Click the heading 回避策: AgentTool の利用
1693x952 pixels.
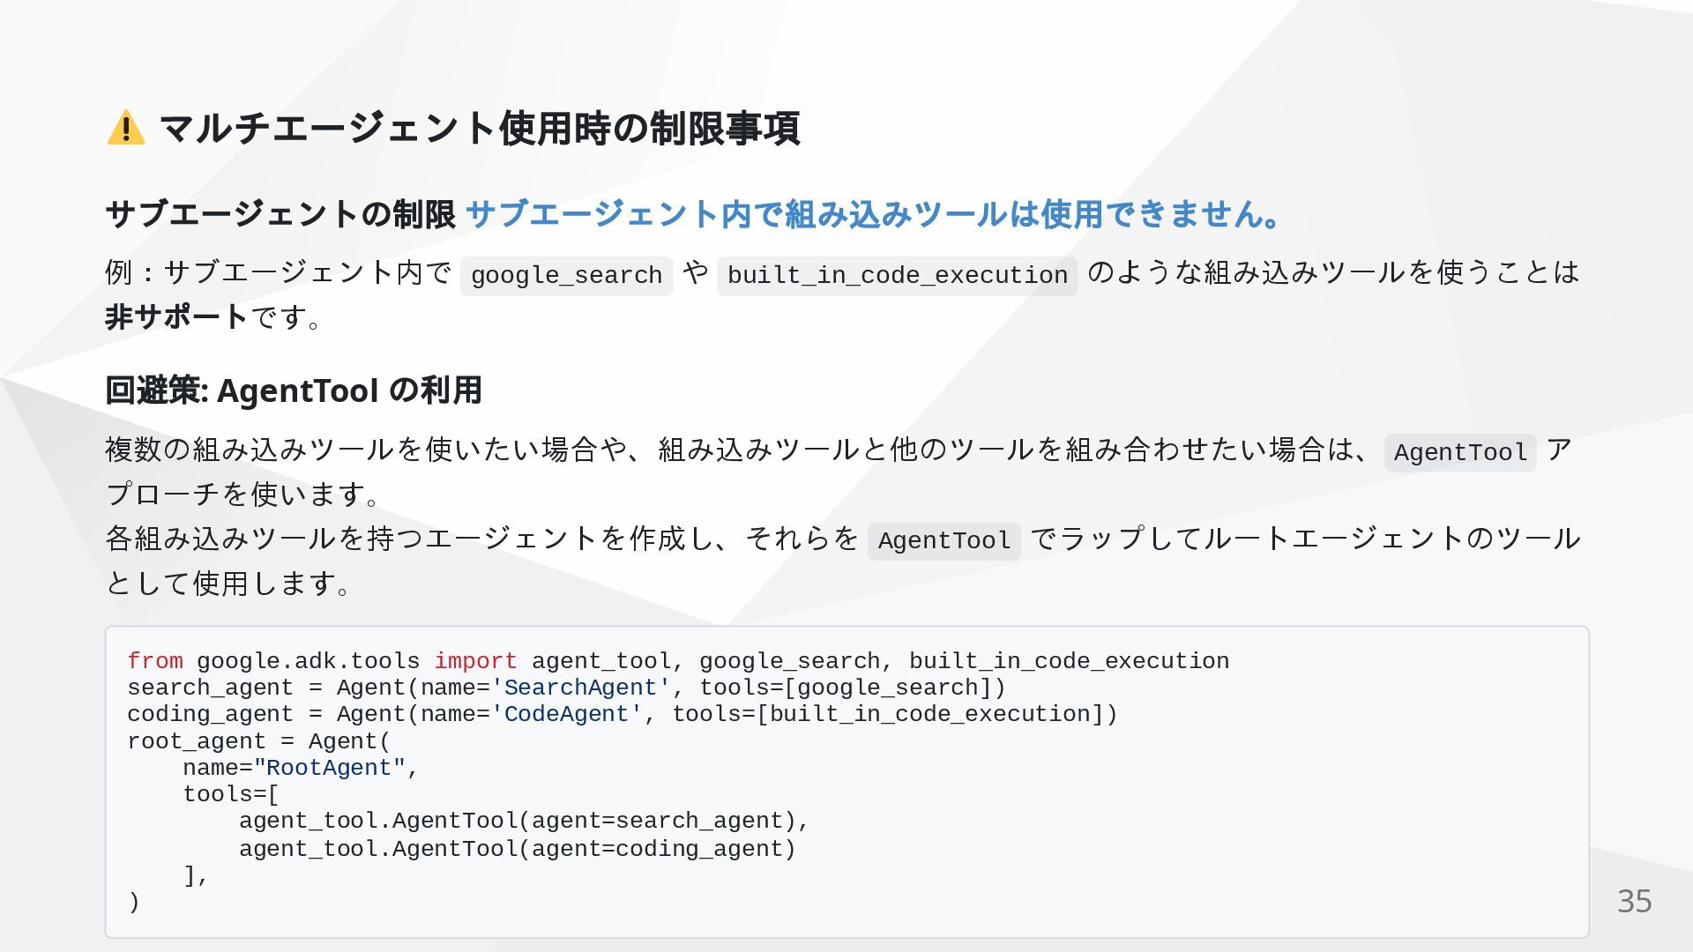[294, 390]
